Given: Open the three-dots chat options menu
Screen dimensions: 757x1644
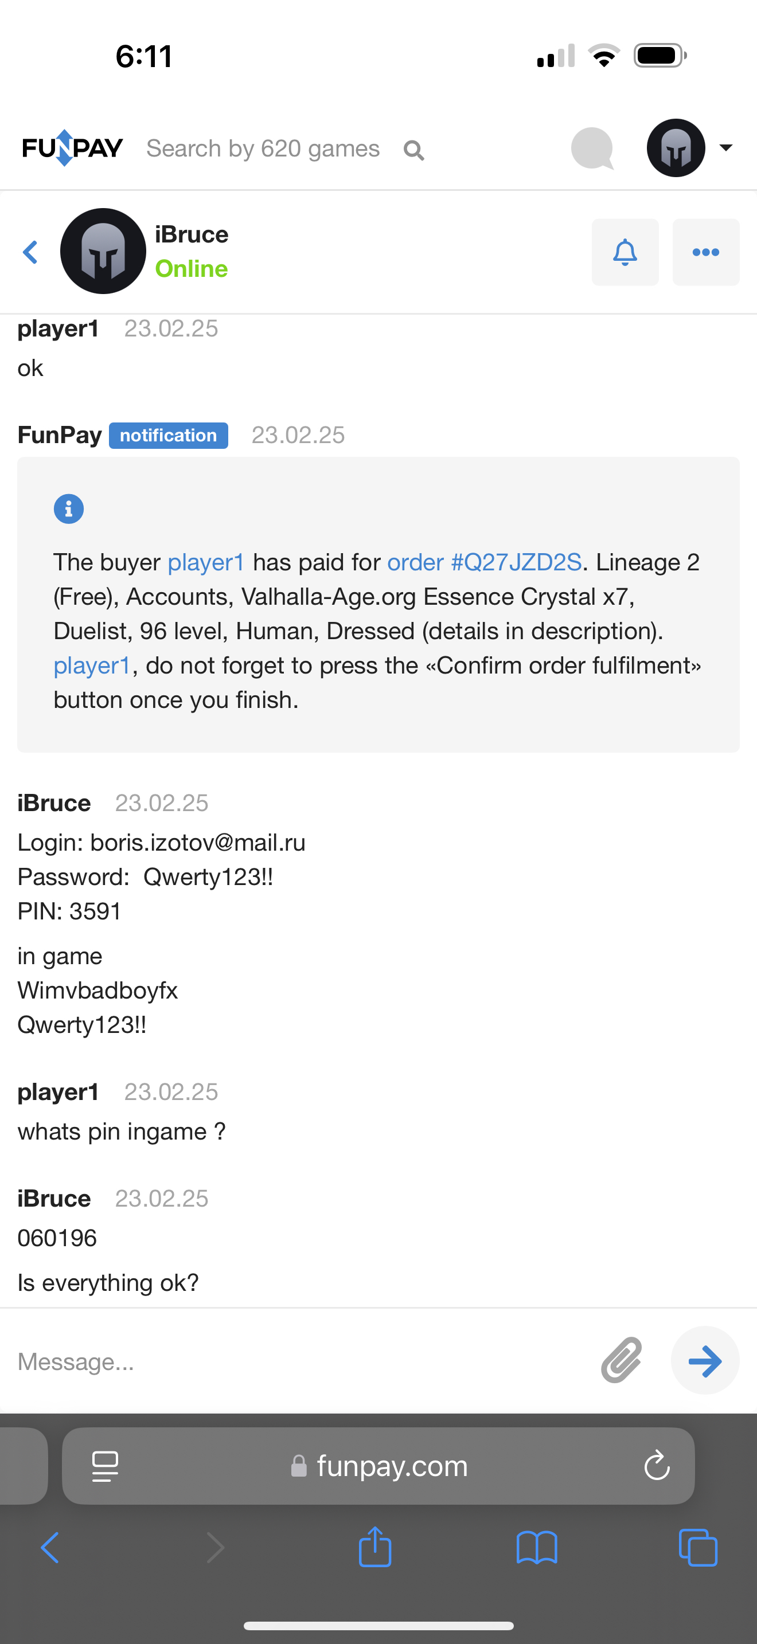Looking at the screenshot, I should (705, 252).
